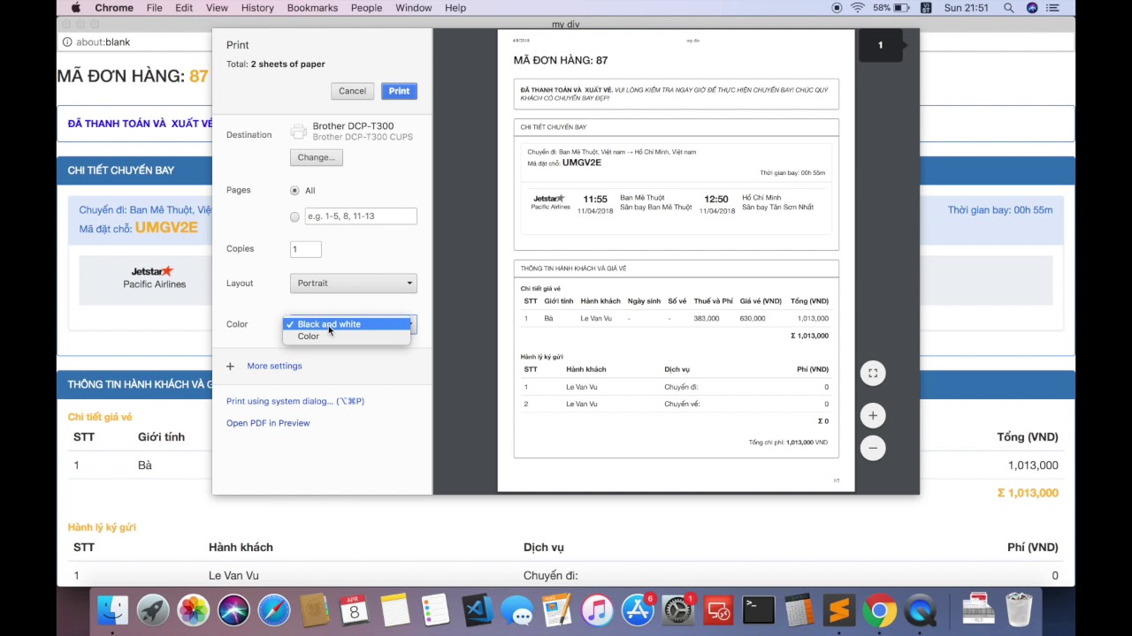Open Remote Desktop app in dock
The width and height of the screenshot is (1132, 636).
coord(718,609)
